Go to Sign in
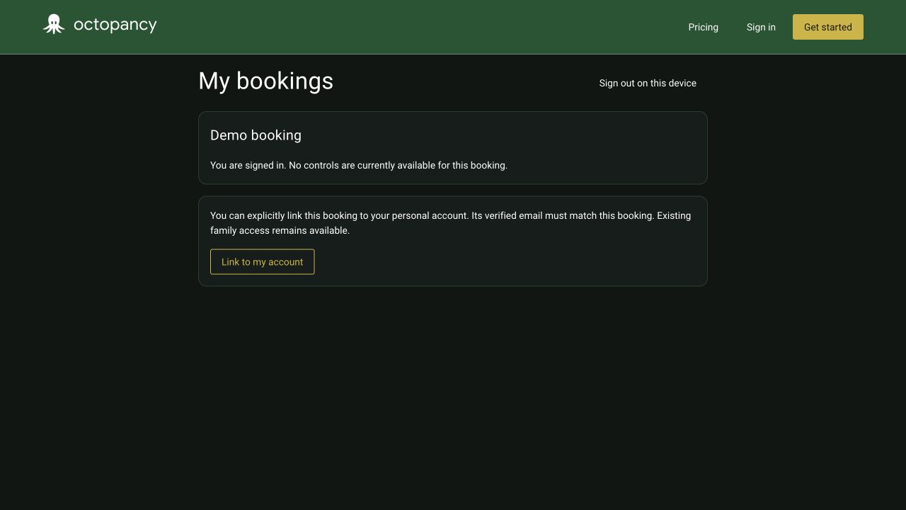 [x=761, y=27]
